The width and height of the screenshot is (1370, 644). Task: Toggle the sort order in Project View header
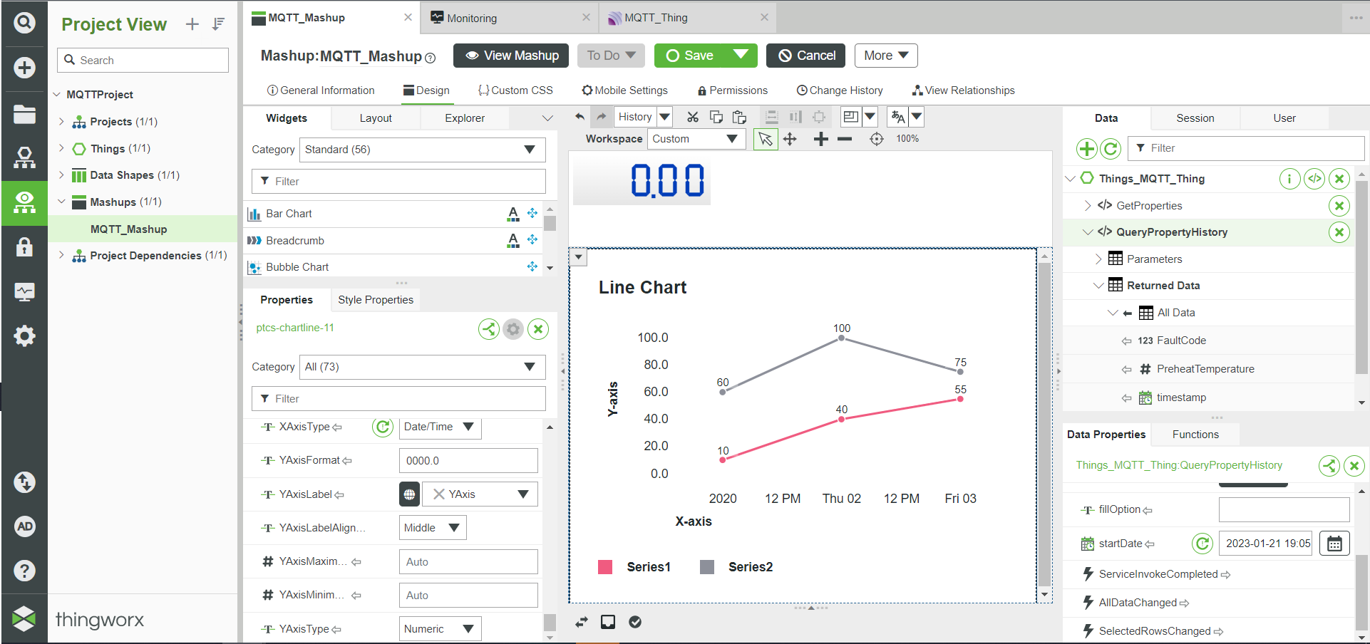coord(218,24)
